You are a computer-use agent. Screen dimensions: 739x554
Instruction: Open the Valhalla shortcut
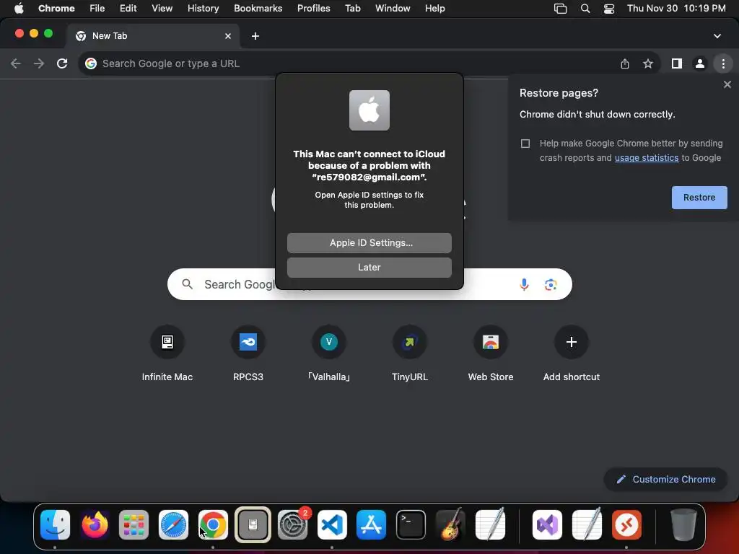pos(329,341)
